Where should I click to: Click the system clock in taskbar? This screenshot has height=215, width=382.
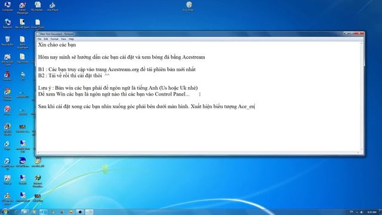point(372,212)
